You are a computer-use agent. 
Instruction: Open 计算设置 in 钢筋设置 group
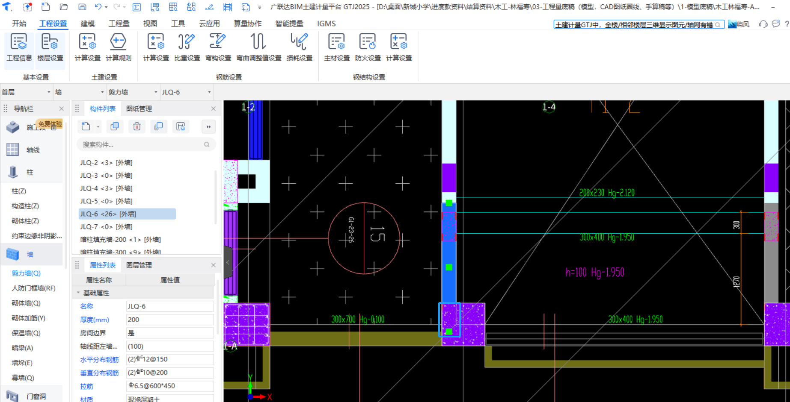point(156,47)
